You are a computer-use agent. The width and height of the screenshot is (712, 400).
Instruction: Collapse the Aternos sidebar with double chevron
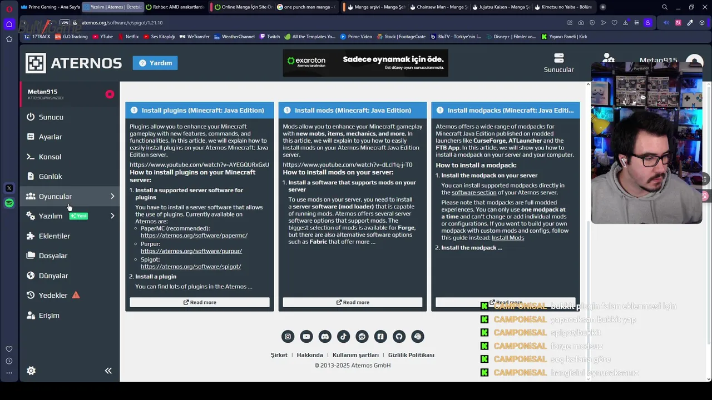[x=108, y=371]
